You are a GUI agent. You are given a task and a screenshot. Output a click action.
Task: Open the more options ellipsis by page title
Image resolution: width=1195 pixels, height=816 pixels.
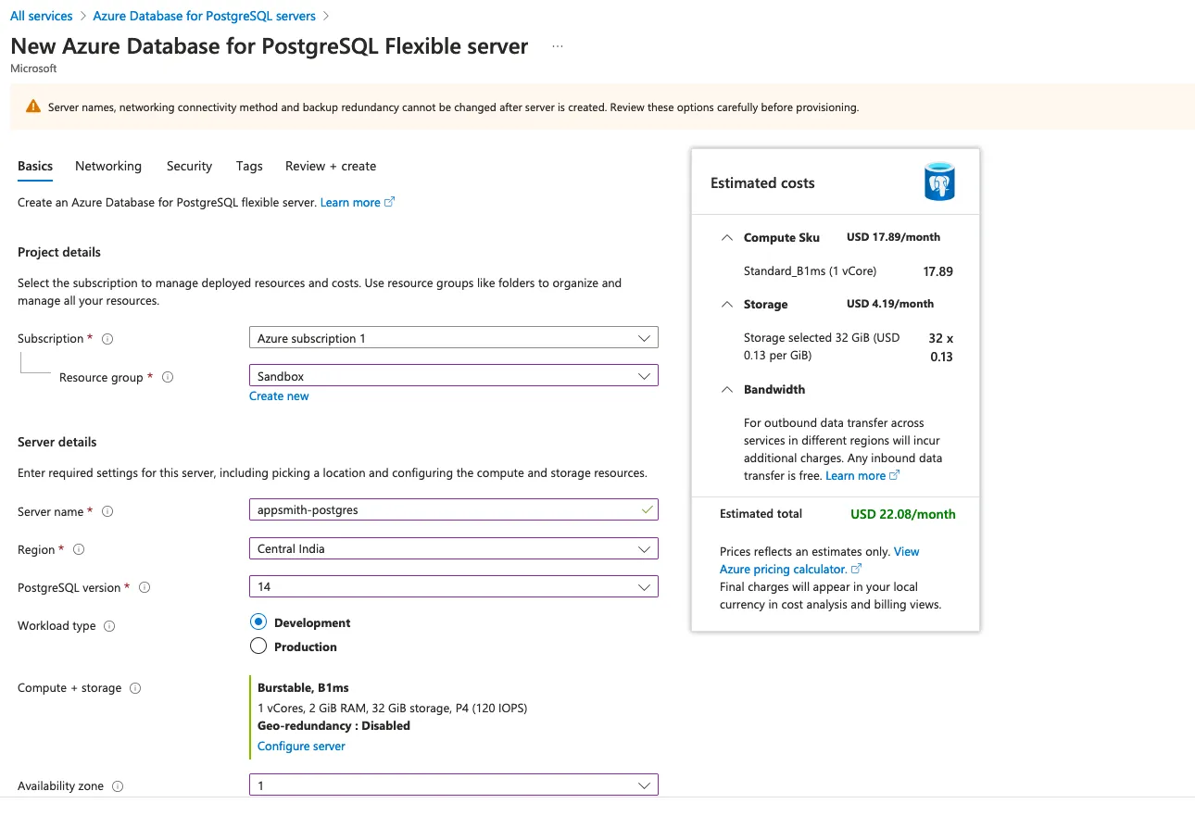[558, 46]
